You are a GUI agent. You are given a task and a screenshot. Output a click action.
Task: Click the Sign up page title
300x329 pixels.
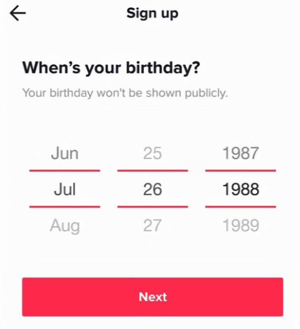tap(152, 13)
